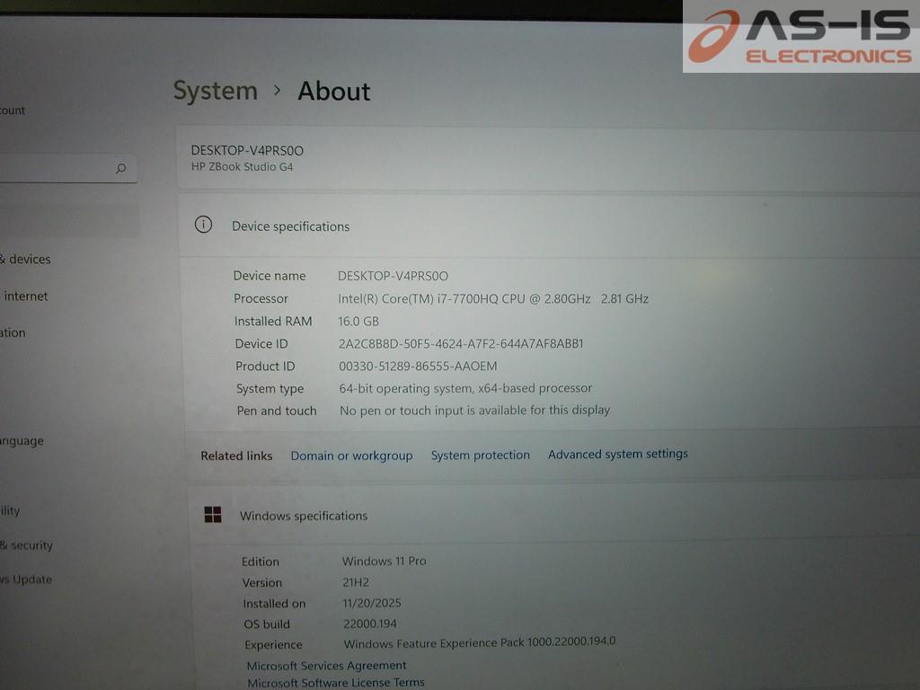This screenshot has width=920, height=690.
Task: Go to Windows Update in the sidebar
Action: (27, 579)
